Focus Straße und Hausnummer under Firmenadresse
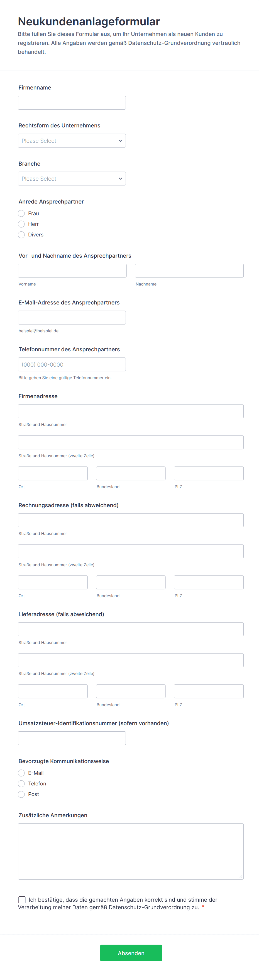 tap(130, 411)
